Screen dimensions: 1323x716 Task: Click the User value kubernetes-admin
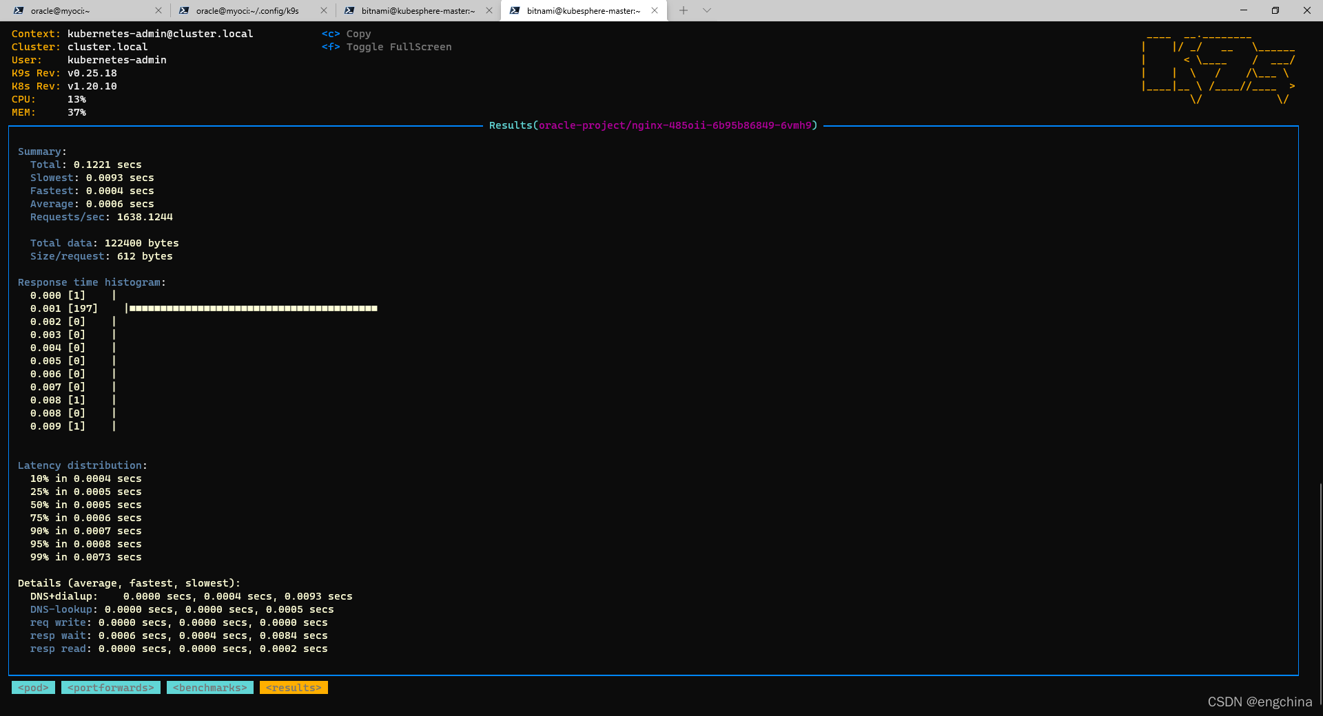[117, 60]
